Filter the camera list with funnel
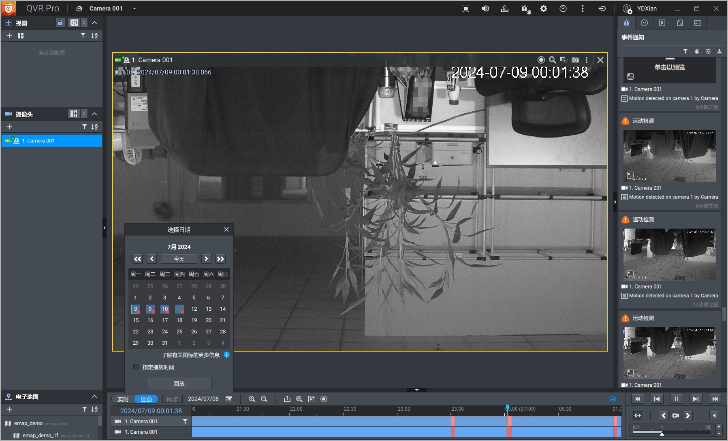The height and width of the screenshot is (441, 728). tap(84, 127)
